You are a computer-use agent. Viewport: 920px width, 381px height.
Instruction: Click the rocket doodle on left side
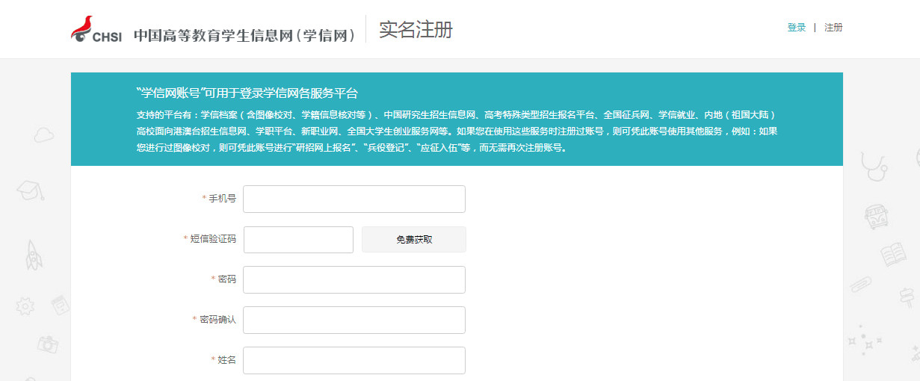pyautogui.click(x=34, y=255)
